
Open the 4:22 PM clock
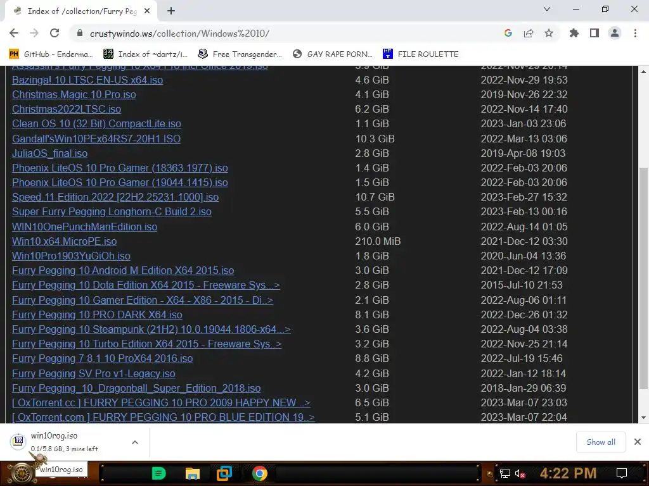click(x=568, y=473)
